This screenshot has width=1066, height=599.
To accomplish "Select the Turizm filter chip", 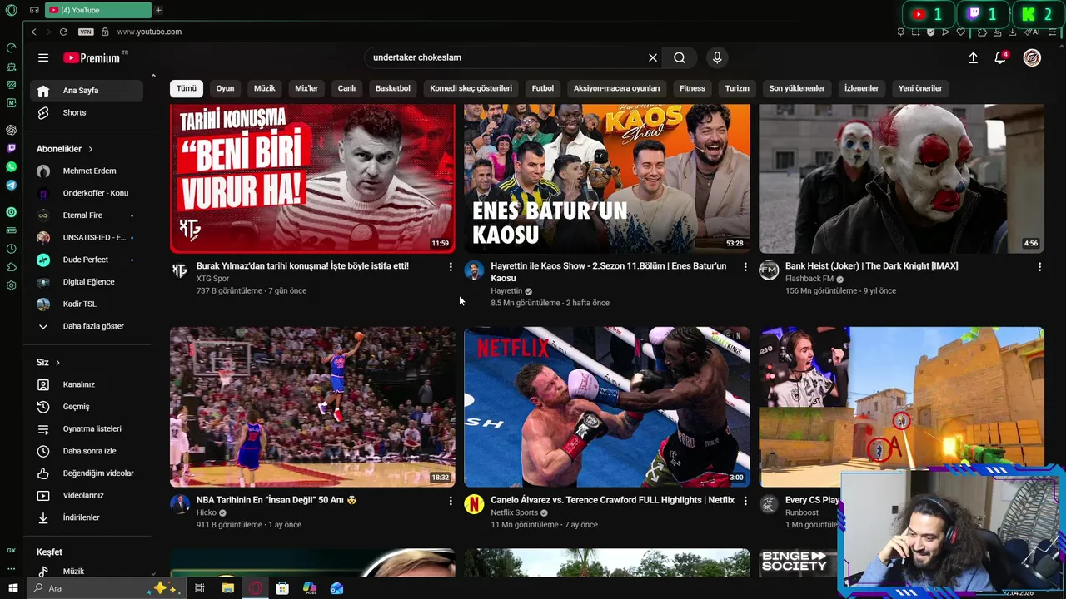I will point(737,88).
